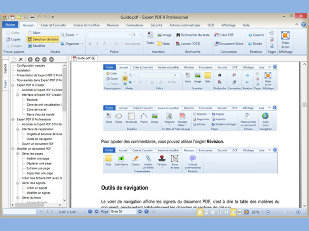Insert Texte with the ribbon icon
309x231 pixels.
pyautogui.click(x=150, y=38)
